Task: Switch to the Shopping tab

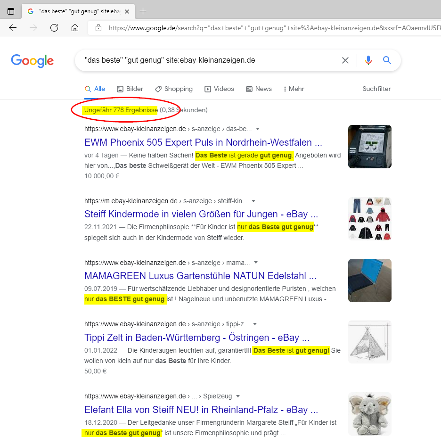Action: [x=174, y=89]
